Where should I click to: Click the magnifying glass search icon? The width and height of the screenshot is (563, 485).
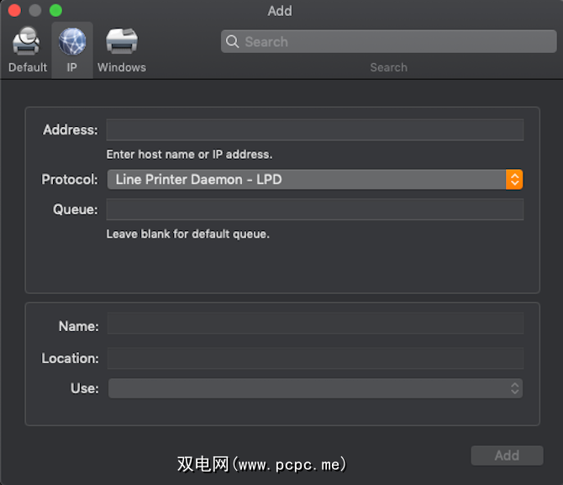coord(233,42)
